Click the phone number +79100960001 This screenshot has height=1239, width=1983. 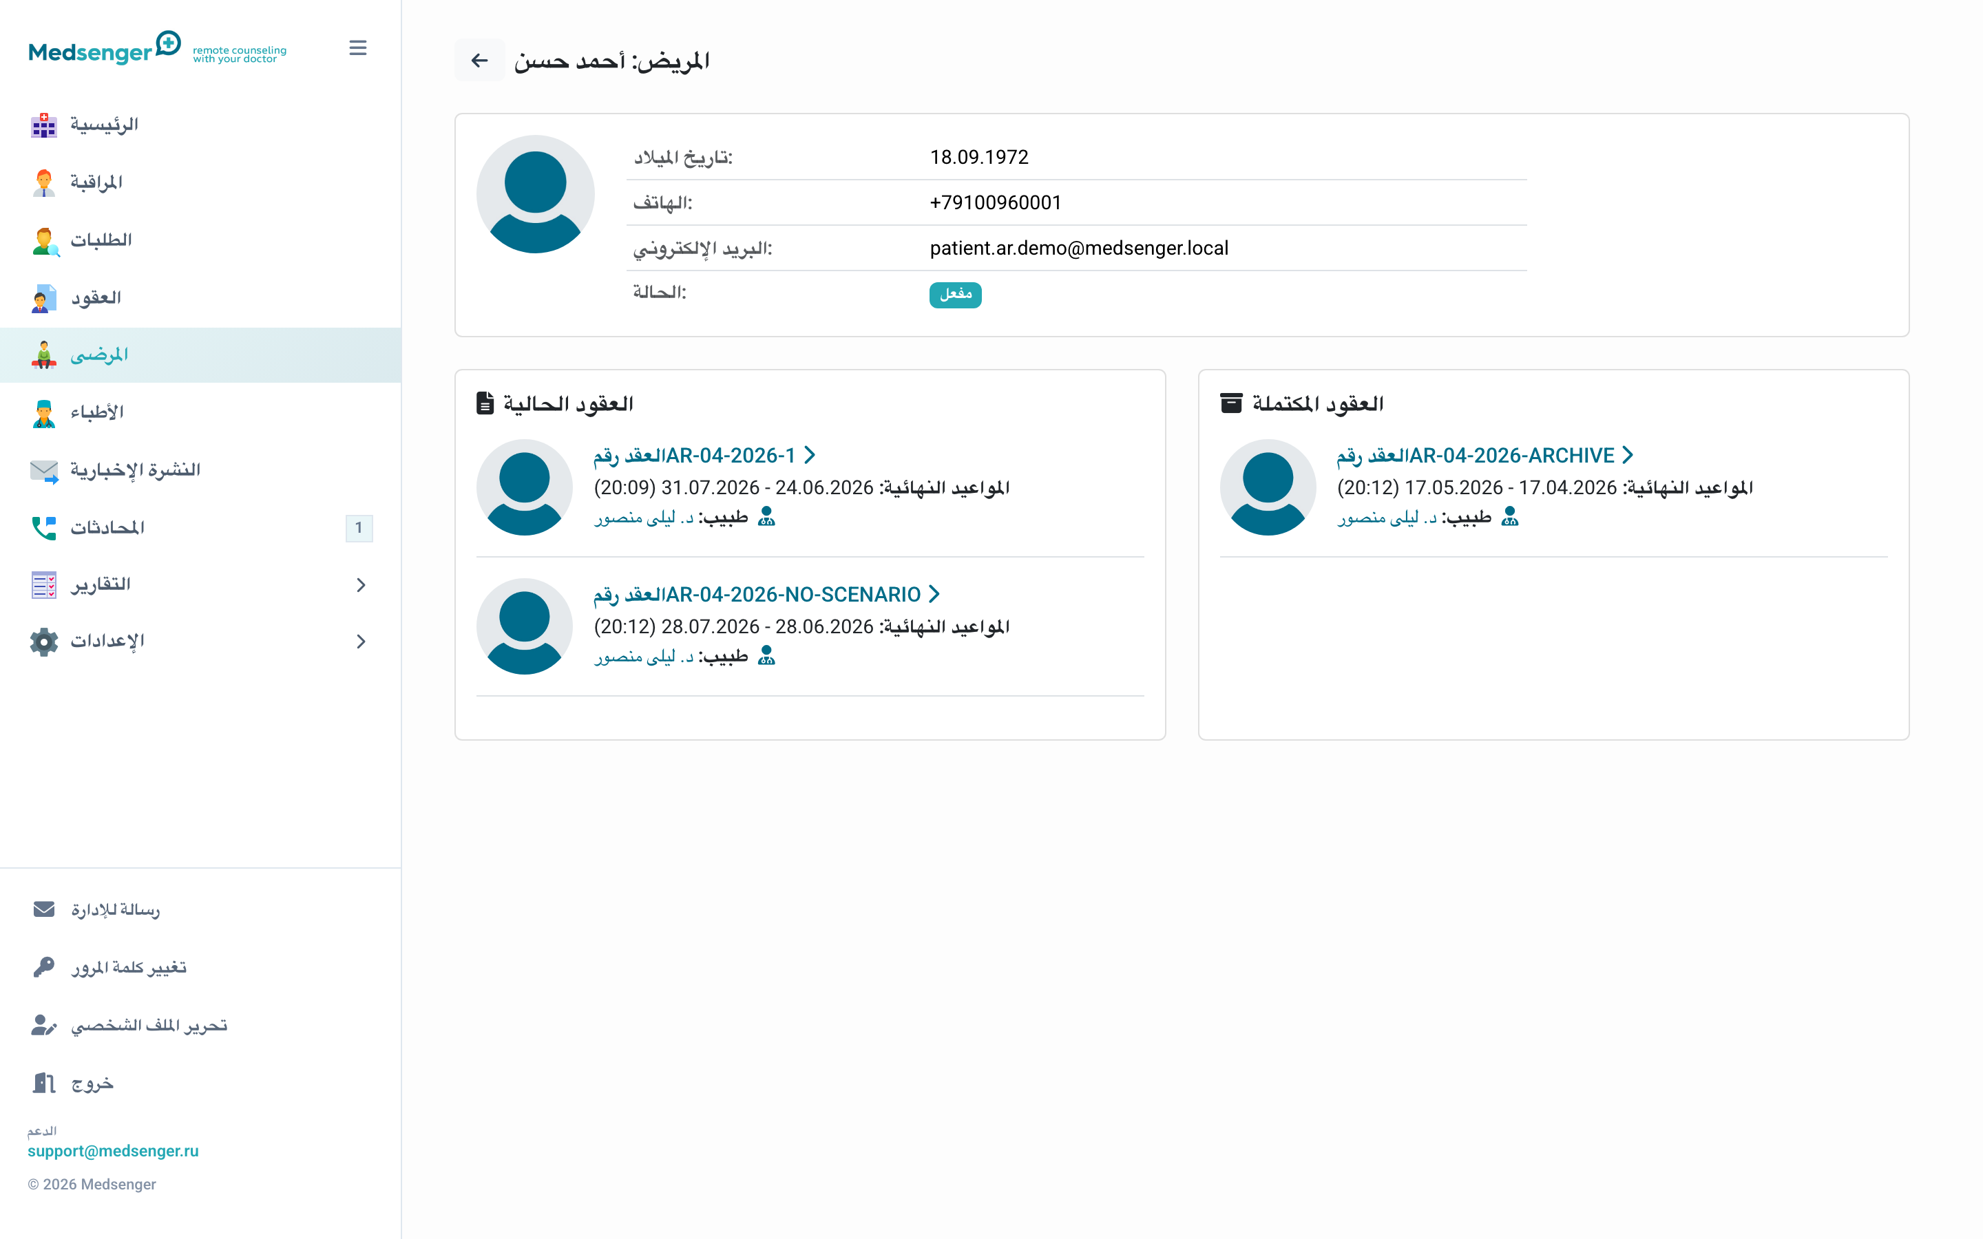pyautogui.click(x=996, y=202)
